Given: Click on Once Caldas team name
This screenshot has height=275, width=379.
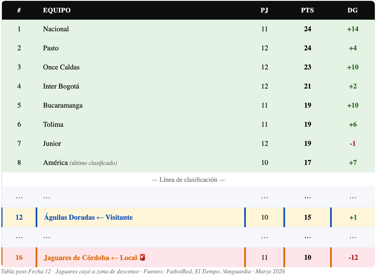Looking at the screenshot, I should (x=61, y=67).
